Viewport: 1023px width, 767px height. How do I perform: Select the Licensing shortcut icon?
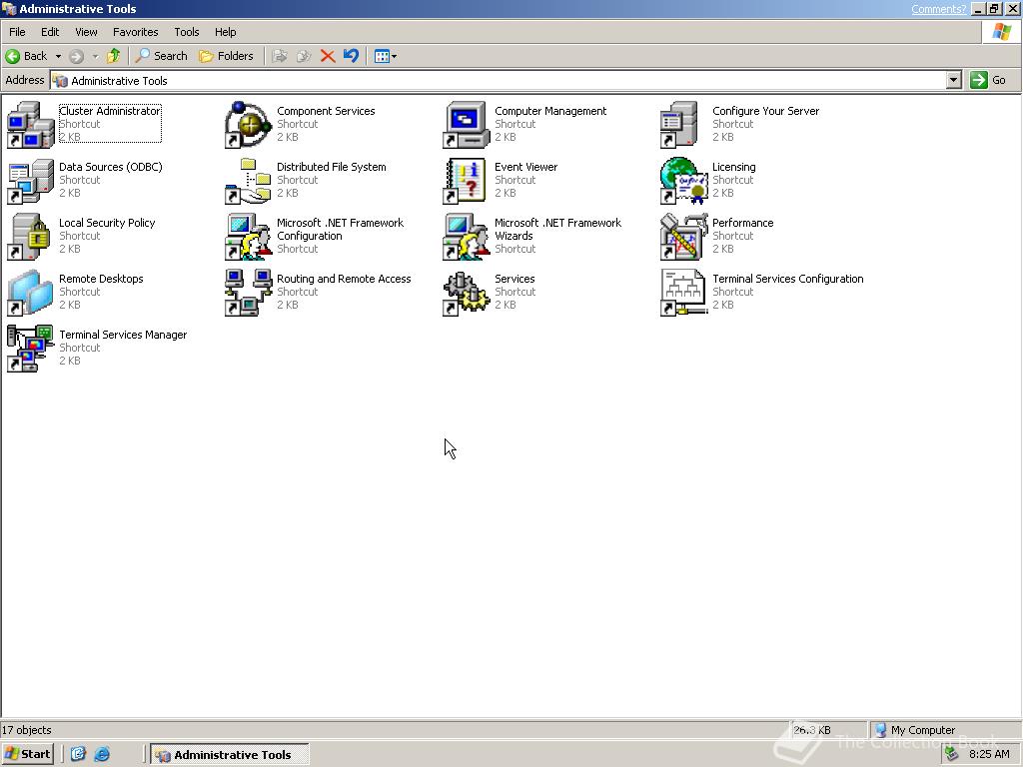click(683, 181)
